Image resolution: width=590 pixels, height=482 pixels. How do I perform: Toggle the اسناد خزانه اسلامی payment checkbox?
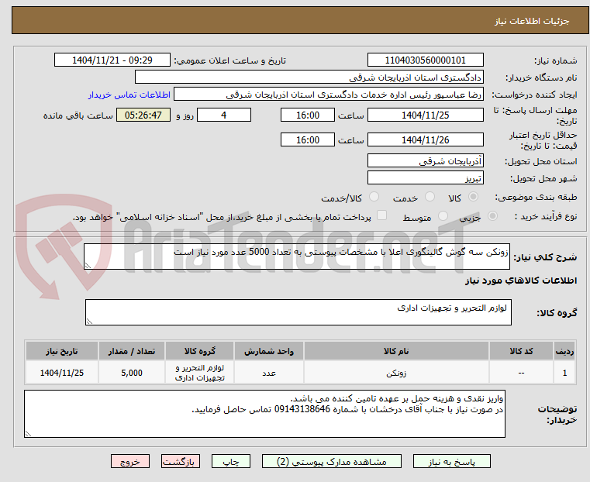point(382,215)
